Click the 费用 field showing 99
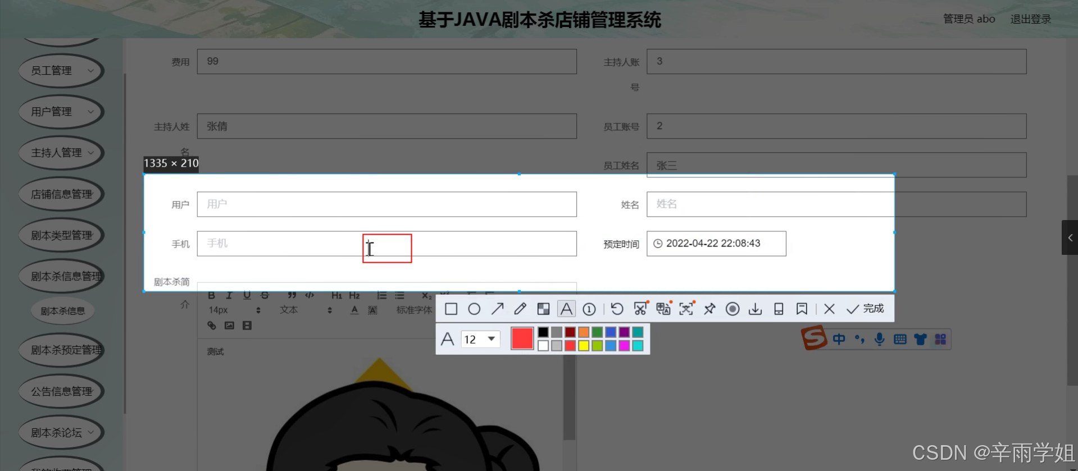 386,61
